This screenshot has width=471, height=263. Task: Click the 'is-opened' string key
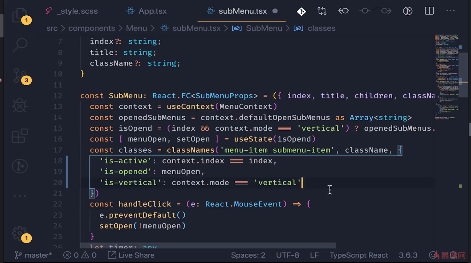pos(126,172)
